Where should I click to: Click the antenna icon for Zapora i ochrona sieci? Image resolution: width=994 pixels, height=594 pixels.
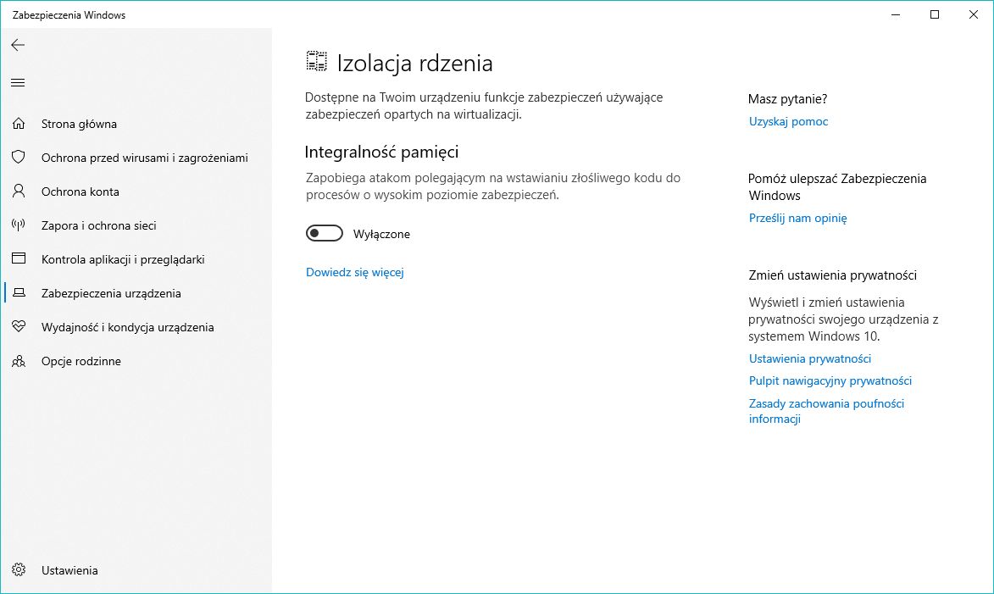(x=19, y=225)
